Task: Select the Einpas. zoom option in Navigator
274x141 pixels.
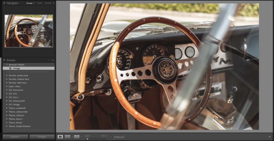Action: [x=29, y=3]
